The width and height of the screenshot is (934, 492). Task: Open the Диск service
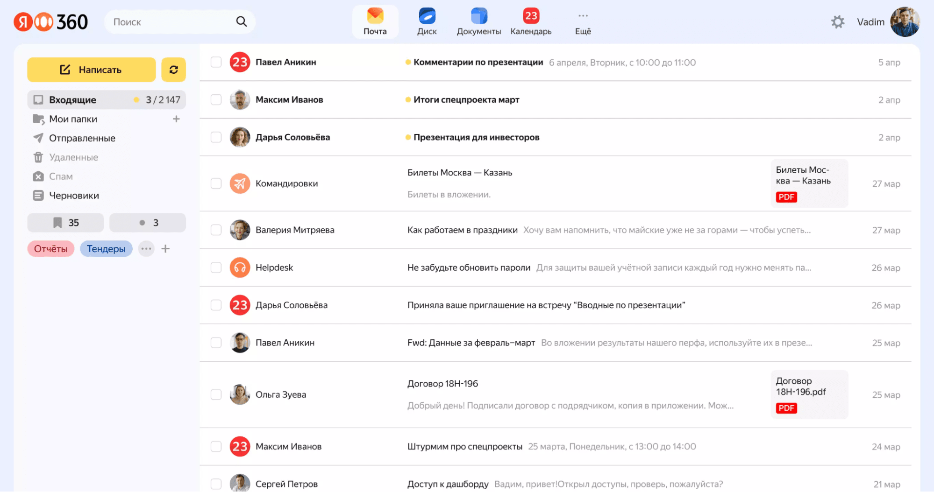pos(427,21)
